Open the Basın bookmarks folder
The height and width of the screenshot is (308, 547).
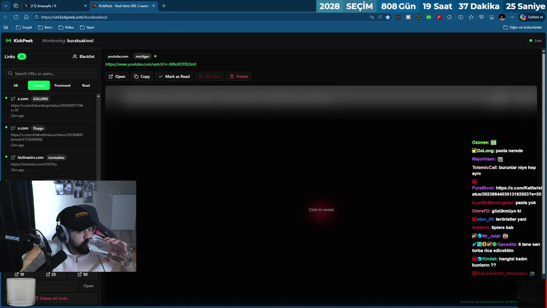point(45,27)
